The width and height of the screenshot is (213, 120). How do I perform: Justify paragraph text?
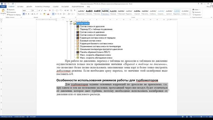[61, 14]
